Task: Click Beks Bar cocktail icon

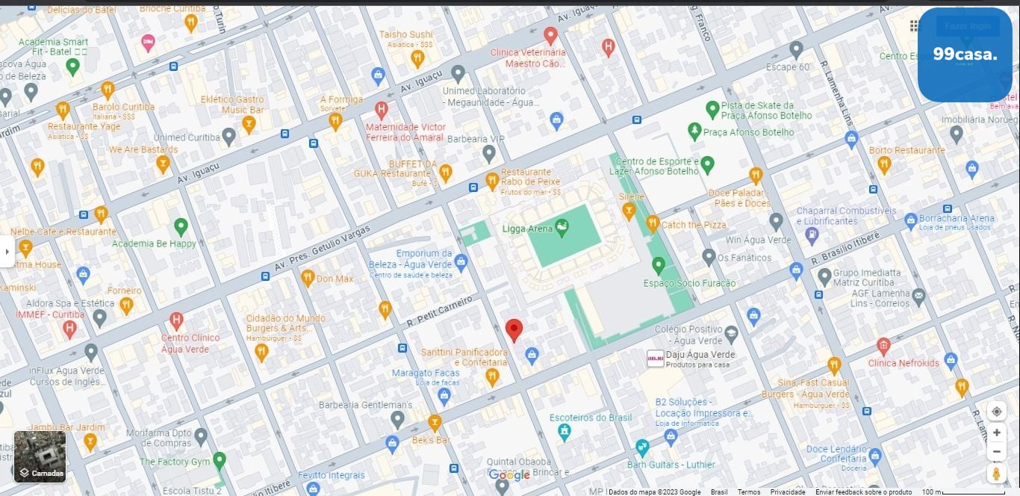Action: pos(435,424)
